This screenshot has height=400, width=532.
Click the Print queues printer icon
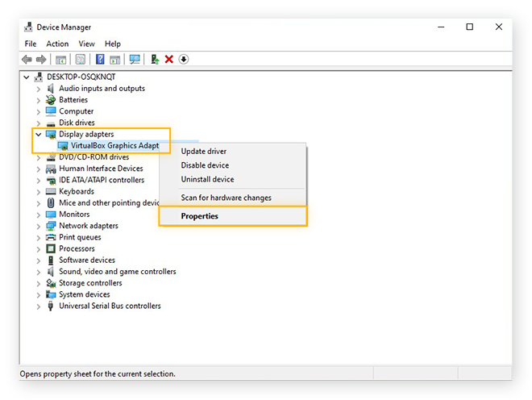[51, 237]
